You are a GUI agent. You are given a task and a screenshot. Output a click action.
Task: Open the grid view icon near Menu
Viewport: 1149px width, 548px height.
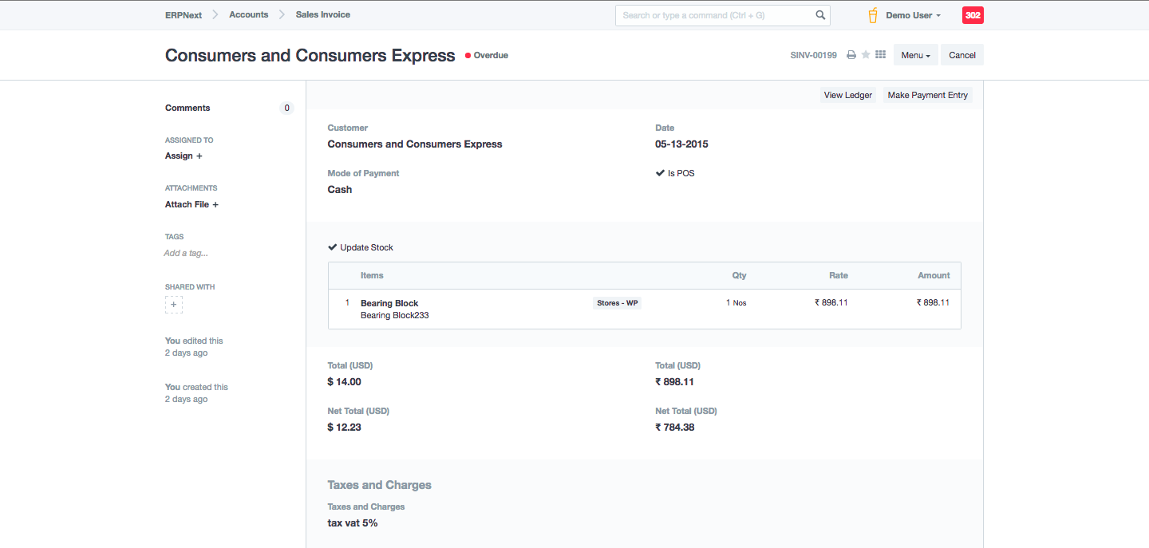click(x=881, y=55)
